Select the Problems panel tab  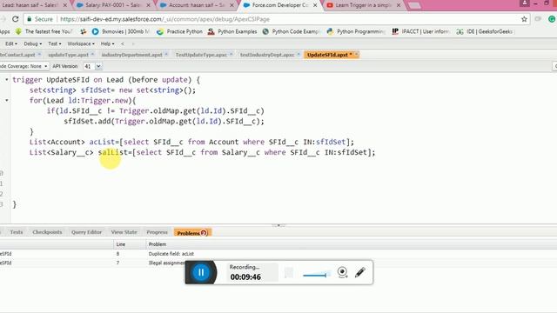[192, 233]
